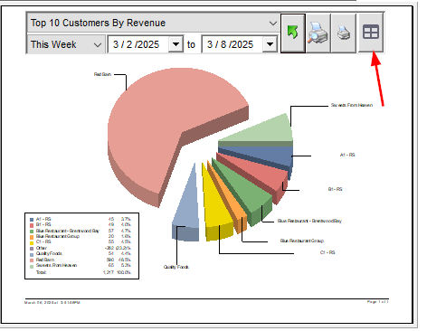The height and width of the screenshot is (331, 427).
Task: Click the 'Red Barn' chart callout label
Action: 102,74
